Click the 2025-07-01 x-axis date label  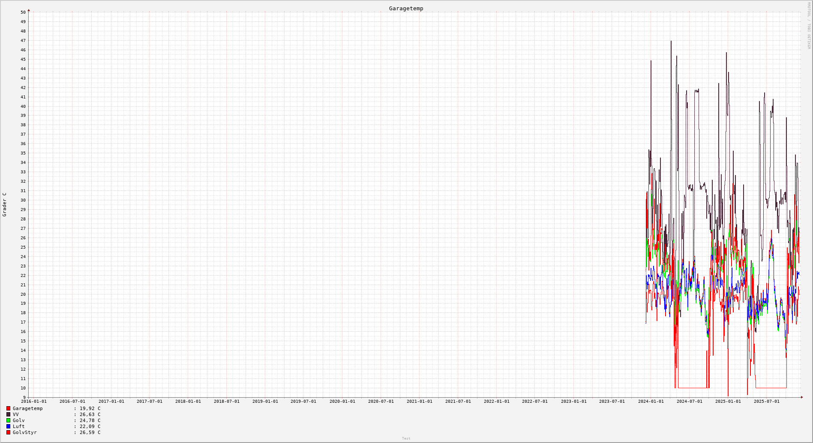[766, 401]
